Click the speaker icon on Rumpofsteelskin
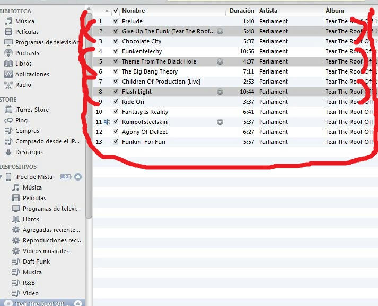The height and width of the screenshot is (306, 378). pos(107,122)
